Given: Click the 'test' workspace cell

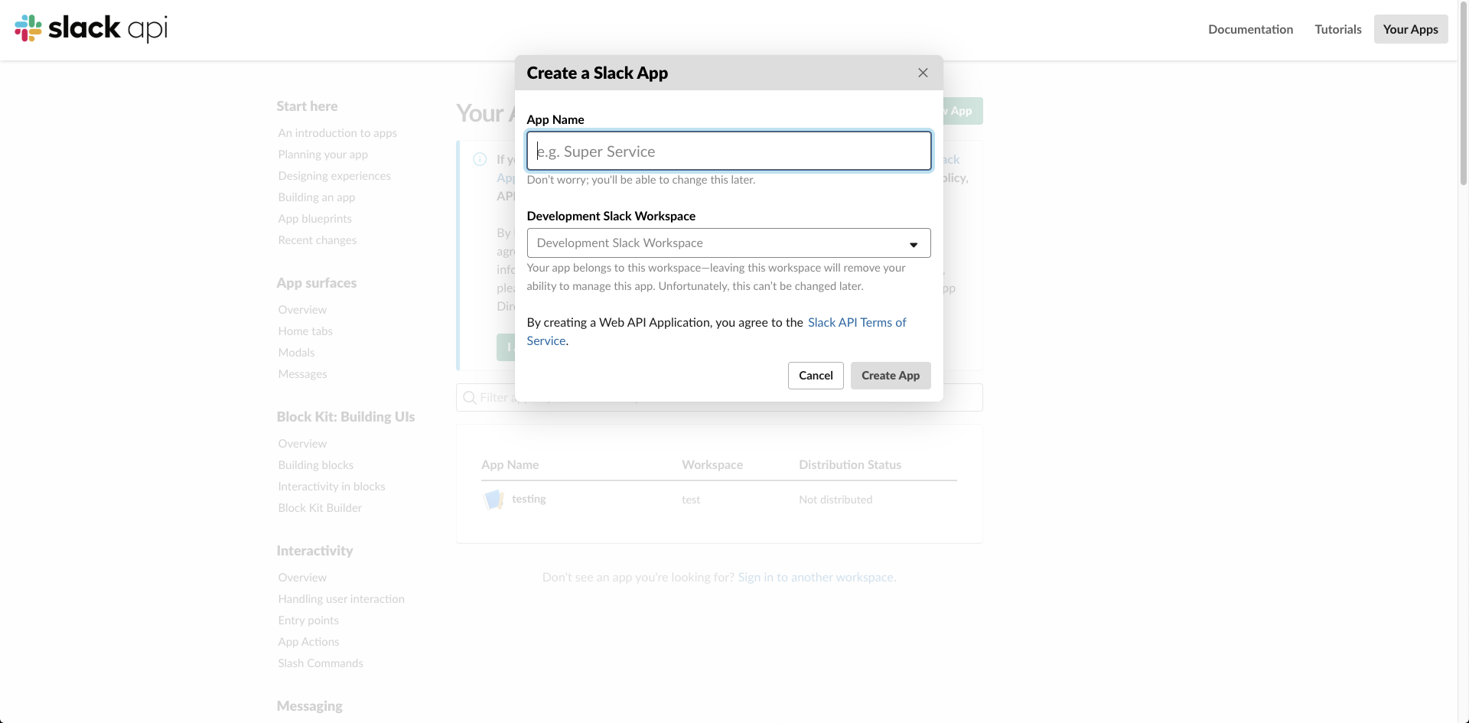Looking at the screenshot, I should (691, 500).
